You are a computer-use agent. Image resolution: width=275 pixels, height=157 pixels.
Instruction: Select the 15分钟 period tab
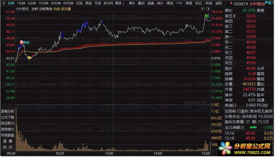coord(43,3)
